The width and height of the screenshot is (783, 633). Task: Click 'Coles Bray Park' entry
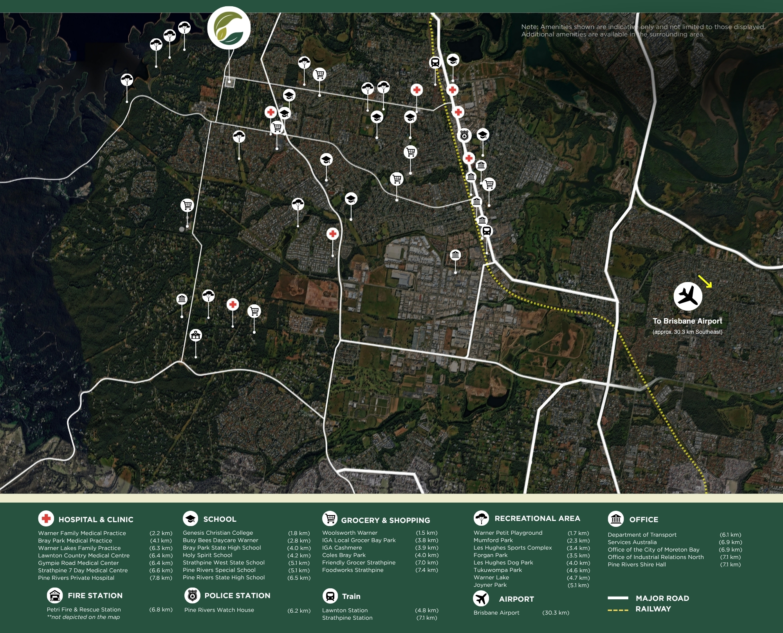click(344, 555)
